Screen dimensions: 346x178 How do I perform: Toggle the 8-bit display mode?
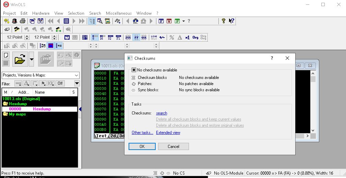95,37
